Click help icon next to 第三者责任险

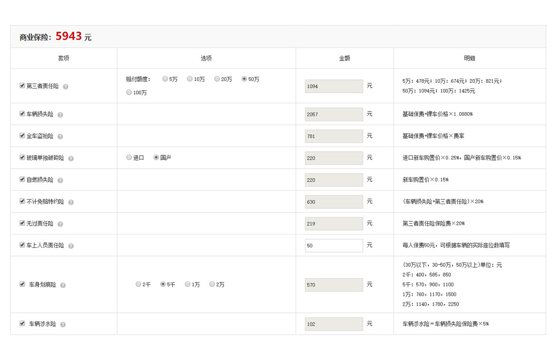pos(65,86)
